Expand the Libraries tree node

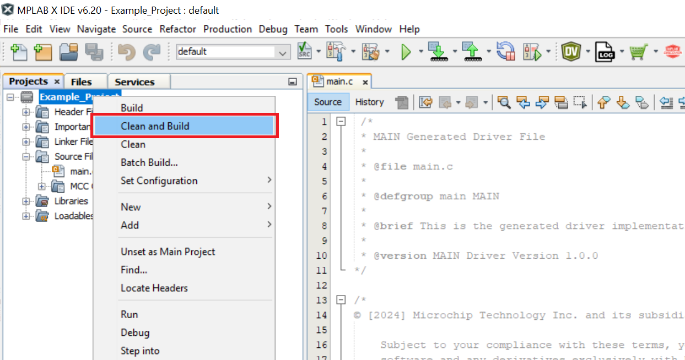26,201
